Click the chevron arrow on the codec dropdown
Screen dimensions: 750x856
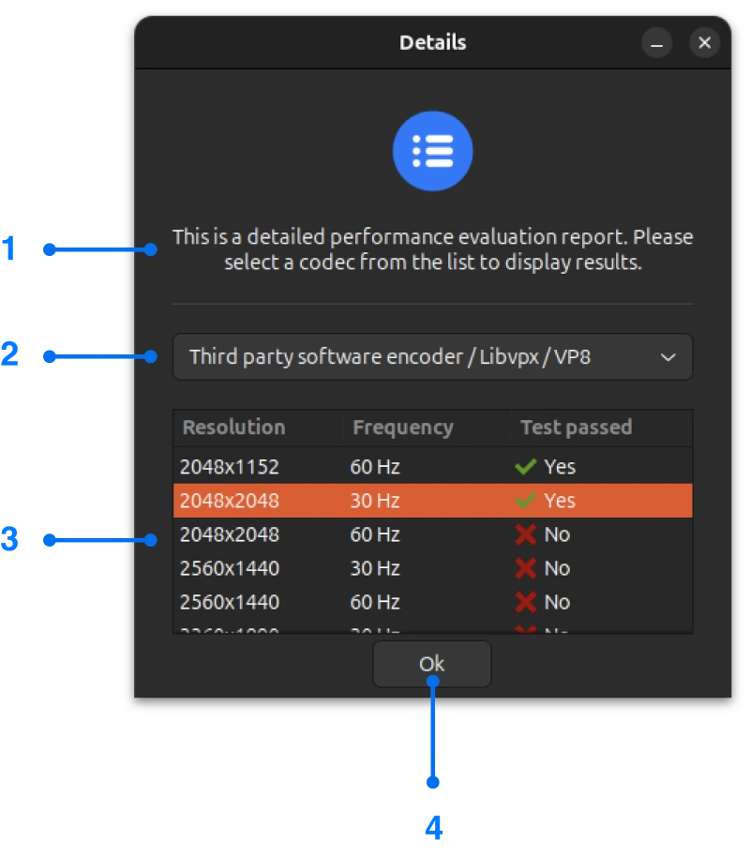[667, 356]
